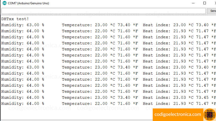Focus the serial message input field
This screenshot has width=216, height=121.
(x=103, y=11)
